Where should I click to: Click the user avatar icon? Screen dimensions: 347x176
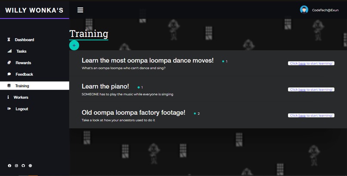click(x=304, y=10)
